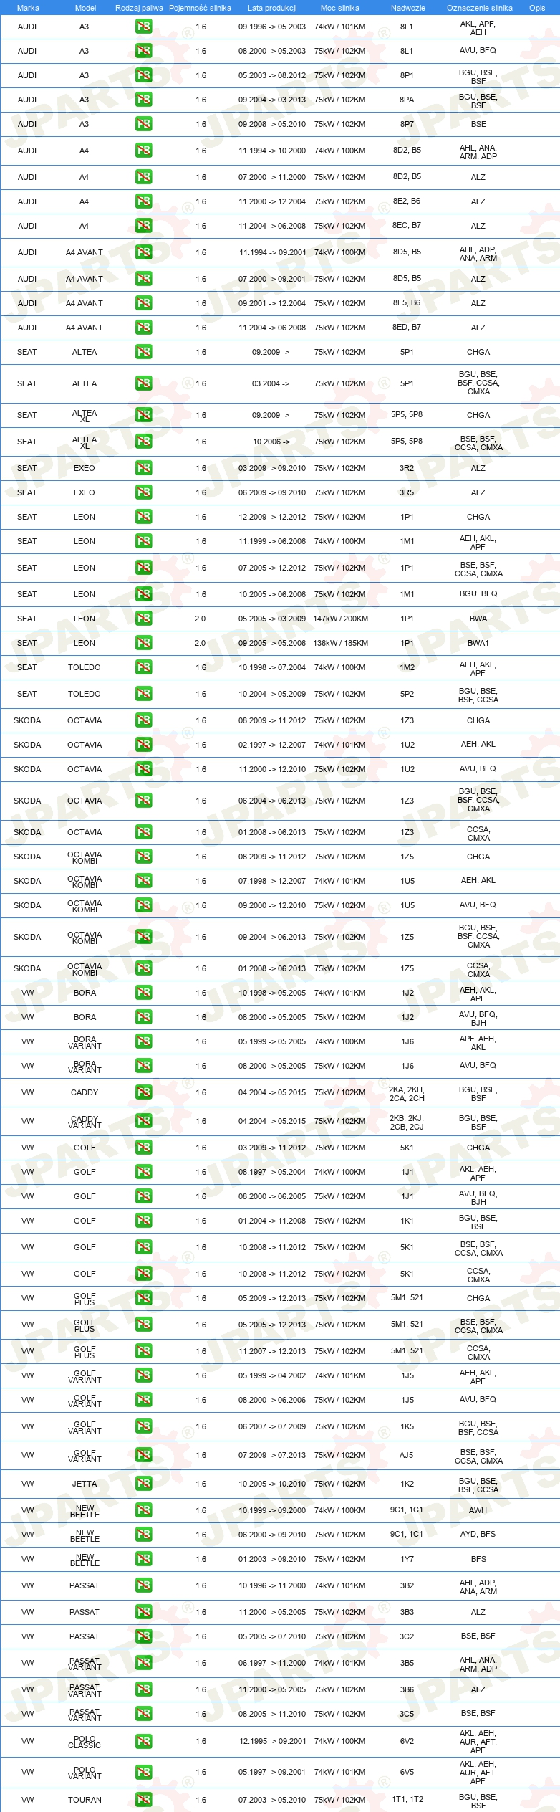This screenshot has height=1812, width=560.
Task: Select the '6V5' body code cell
Action: pos(407,1771)
